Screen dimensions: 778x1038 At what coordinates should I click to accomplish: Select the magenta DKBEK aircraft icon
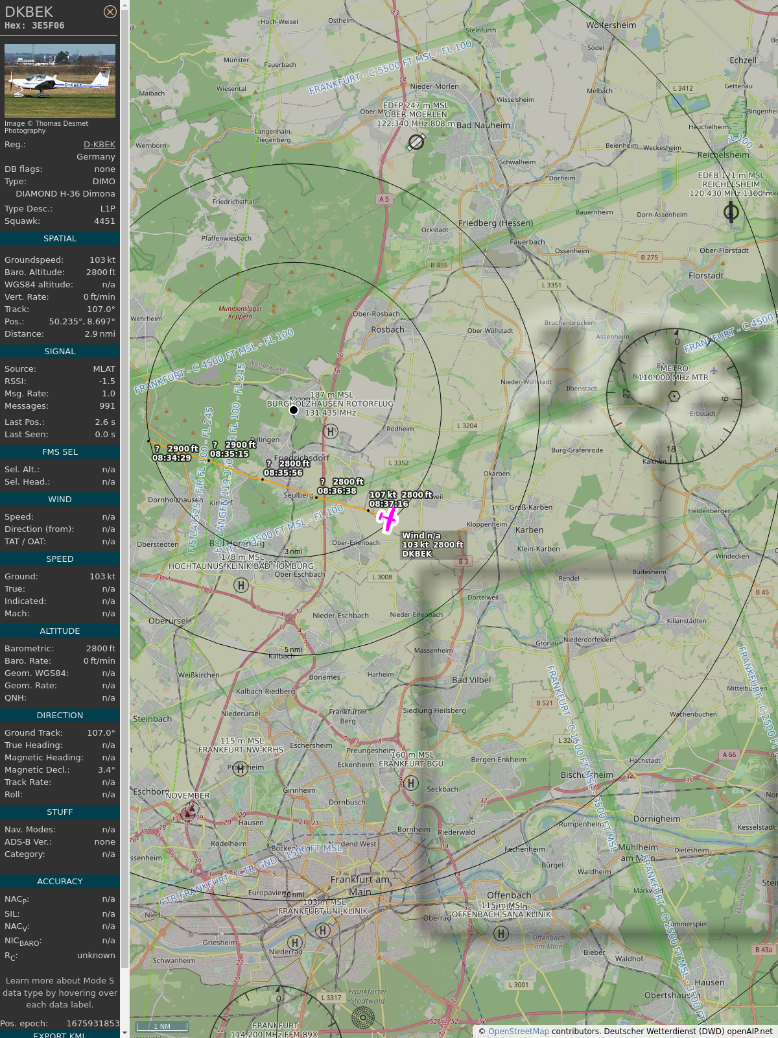pyautogui.click(x=388, y=520)
